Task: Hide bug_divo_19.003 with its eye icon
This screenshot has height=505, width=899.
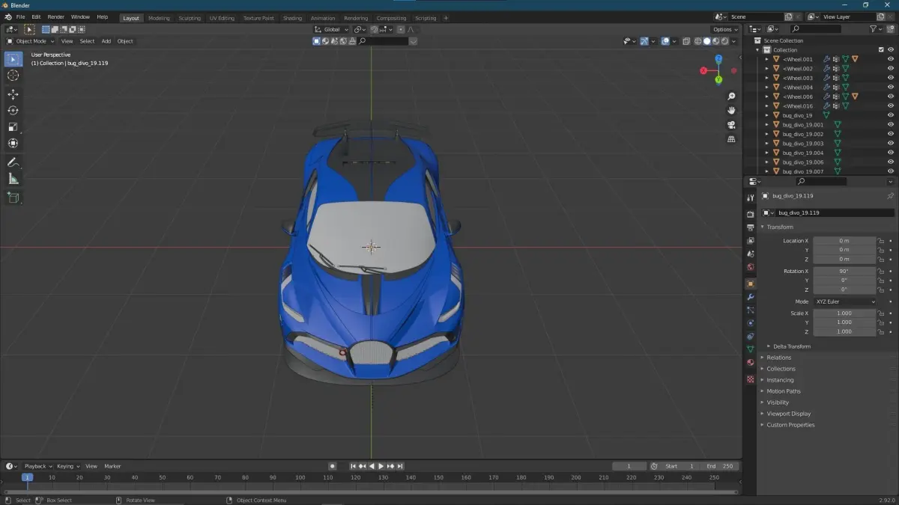Action: 891,144
